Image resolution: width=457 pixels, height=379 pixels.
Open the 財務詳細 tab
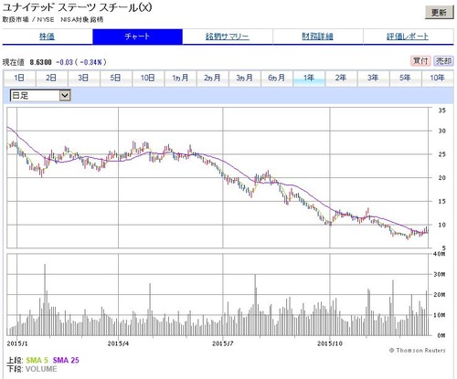pyautogui.click(x=318, y=37)
